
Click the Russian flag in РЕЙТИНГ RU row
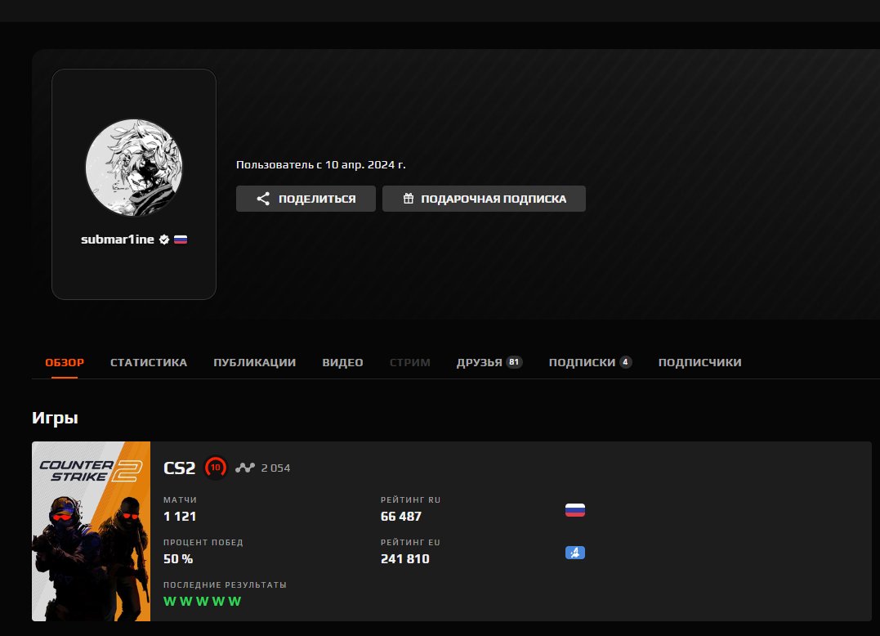[575, 511]
